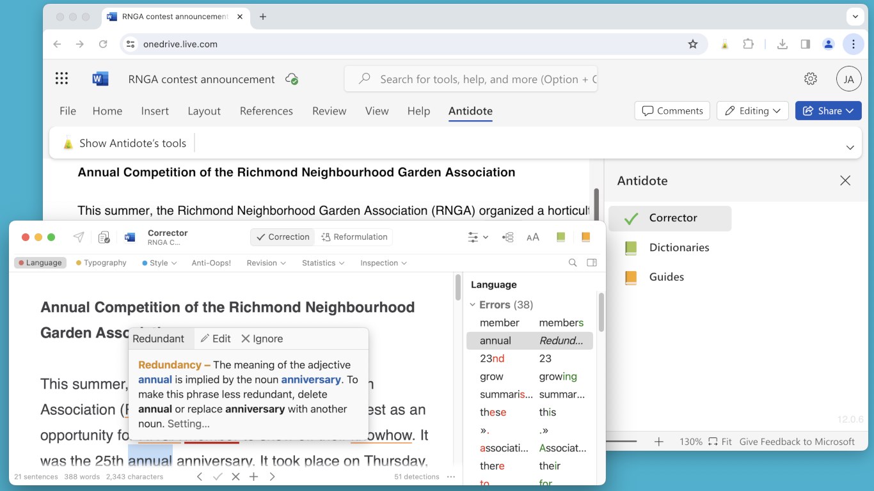
Task: Click the Antidote flask extension in Chrome toolbar
Action: tap(724, 44)
